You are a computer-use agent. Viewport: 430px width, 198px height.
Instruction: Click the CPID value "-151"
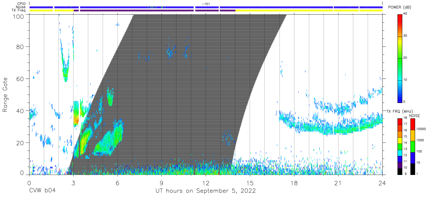pos(206,3)
